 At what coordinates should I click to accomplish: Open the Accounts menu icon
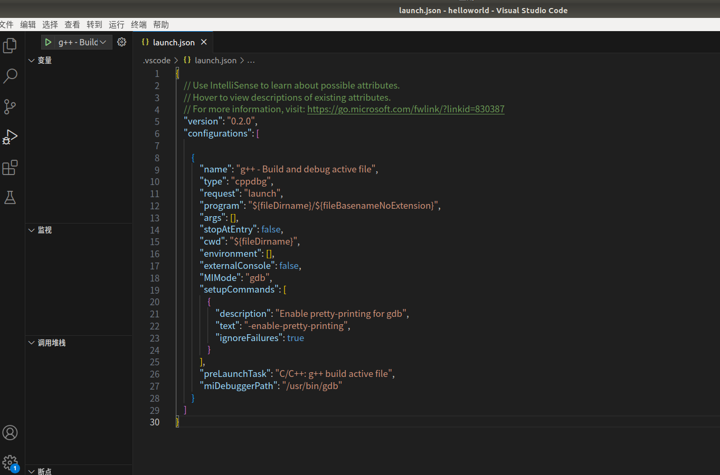[x=10, y=433]
